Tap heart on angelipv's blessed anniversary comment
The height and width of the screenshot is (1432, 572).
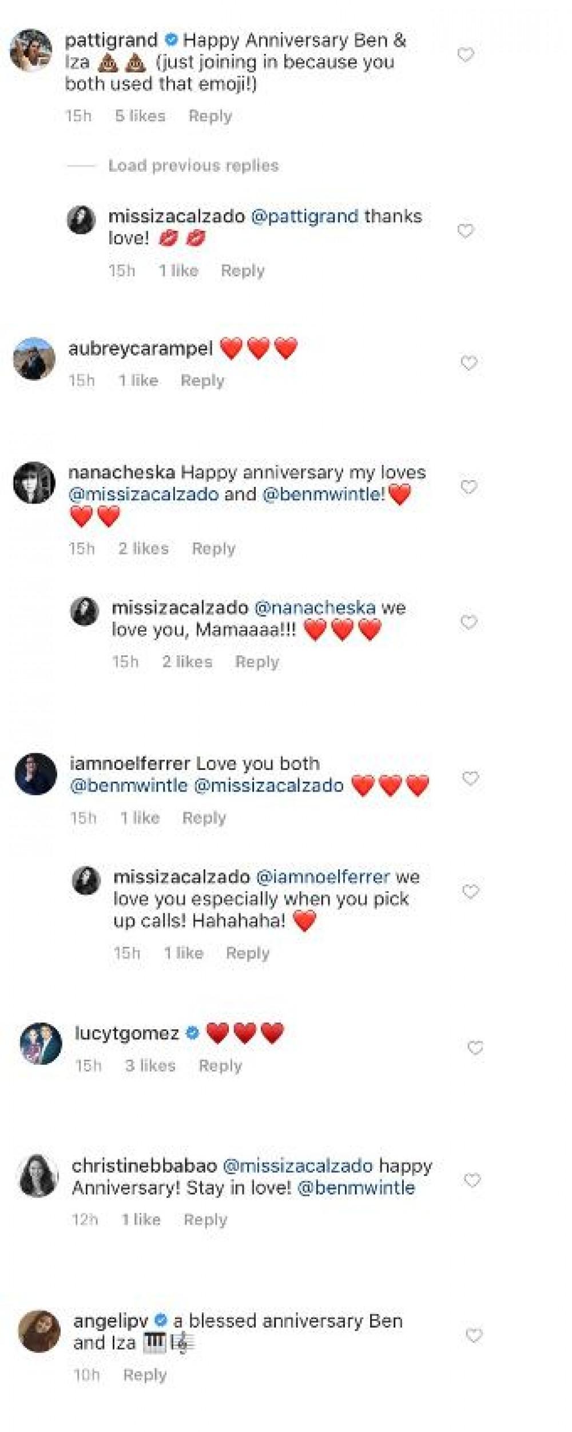pos(474,1336)
